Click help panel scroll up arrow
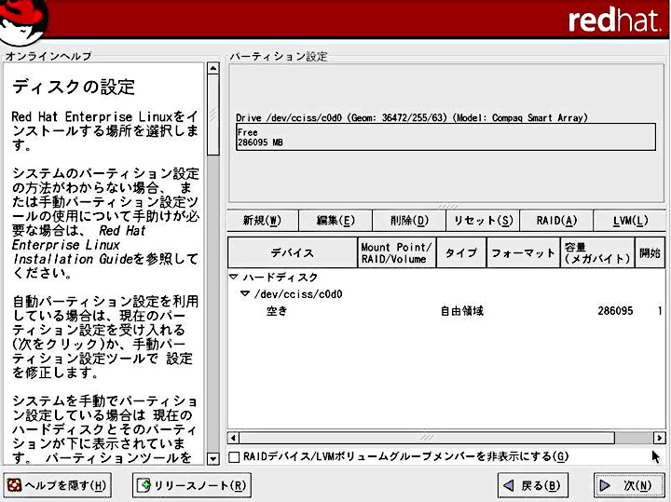The width and height of the screenshot is (671, 502). tap(212, 68)
